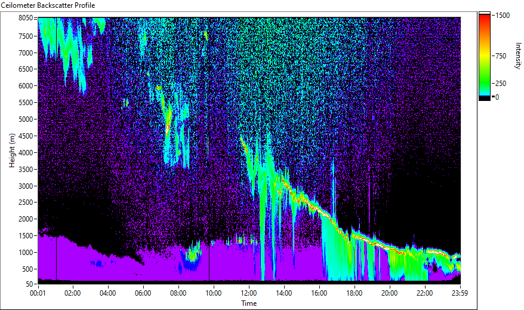Click the 18:00 time axis label
The width and height of the screenshot is (524, 310).
(355, 293)
